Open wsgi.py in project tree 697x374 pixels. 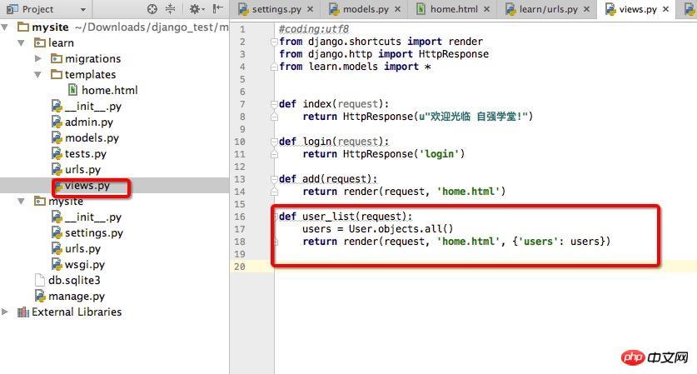(85, 265)
